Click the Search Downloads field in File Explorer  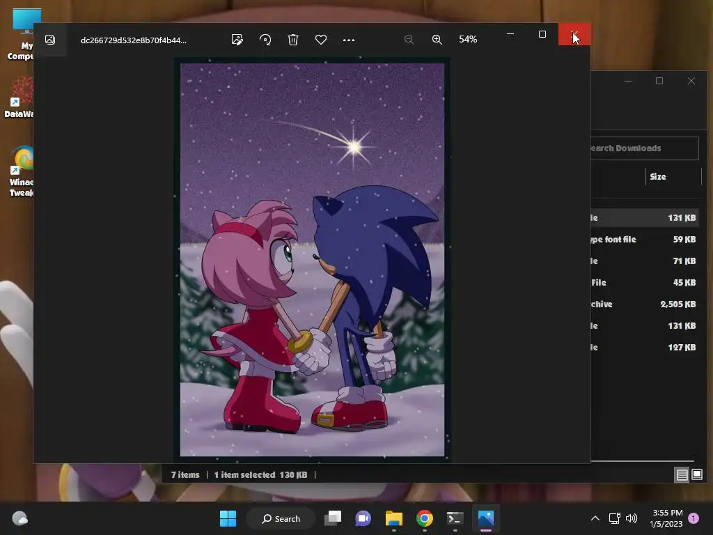pyautogui.click(x=644, y=148)
